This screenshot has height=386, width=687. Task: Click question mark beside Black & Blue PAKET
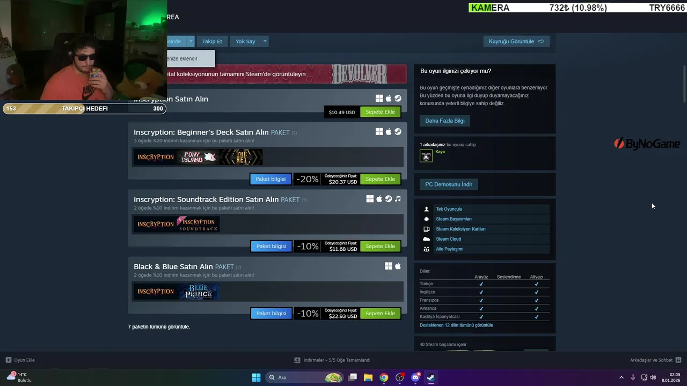pyautogui.click(x=238, y=267)
